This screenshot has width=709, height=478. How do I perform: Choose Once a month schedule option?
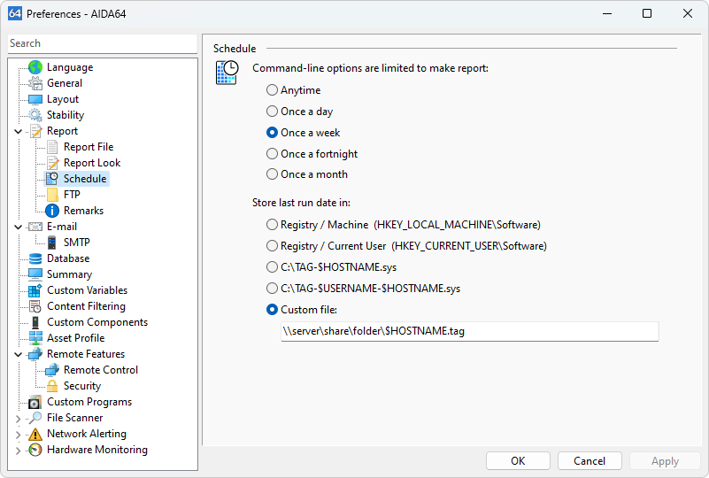(x=273, y=174)
